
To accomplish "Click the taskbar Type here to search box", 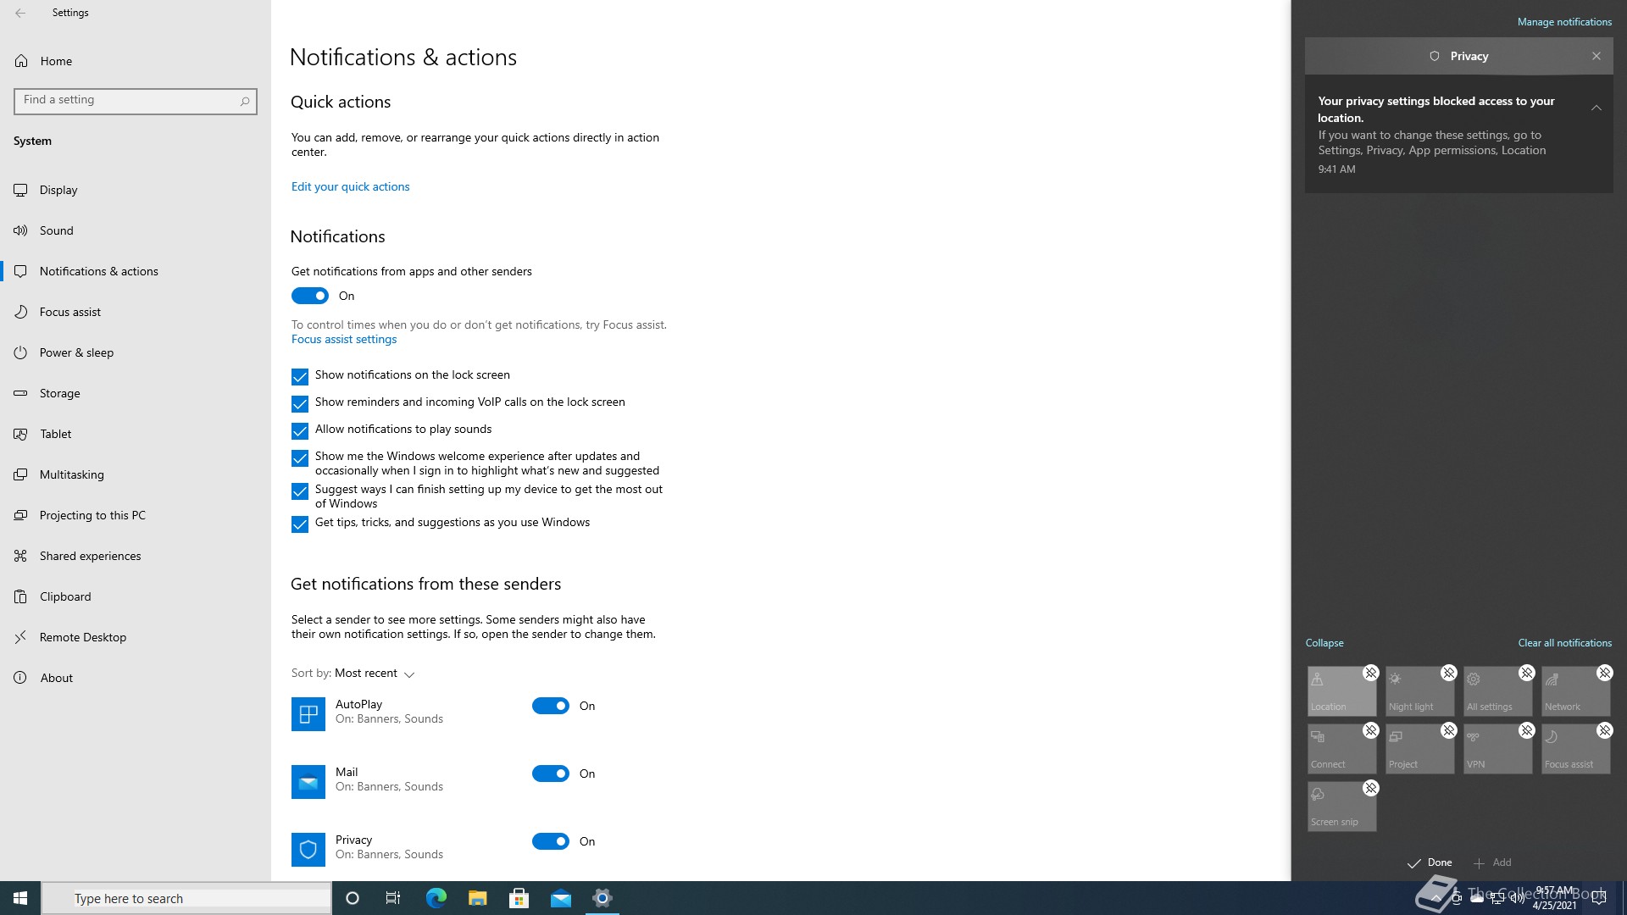I will click(x=186, y=898).
